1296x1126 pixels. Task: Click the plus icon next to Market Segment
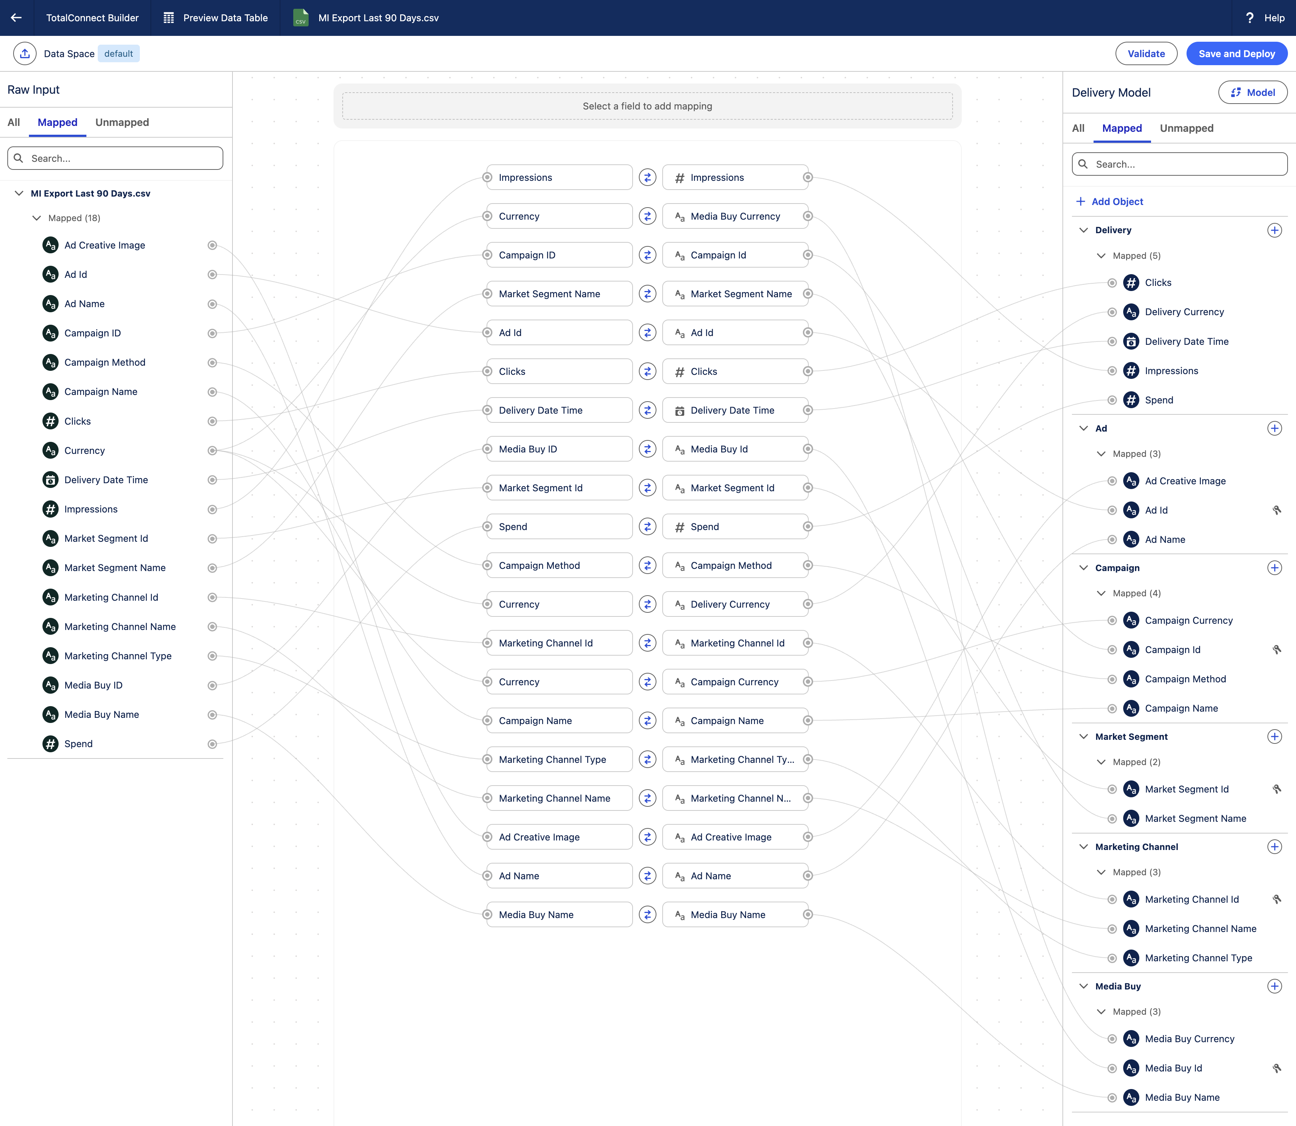click(1275, 737)
